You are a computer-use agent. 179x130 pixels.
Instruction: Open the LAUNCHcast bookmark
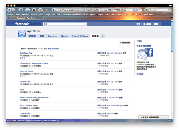coord(148,15)
